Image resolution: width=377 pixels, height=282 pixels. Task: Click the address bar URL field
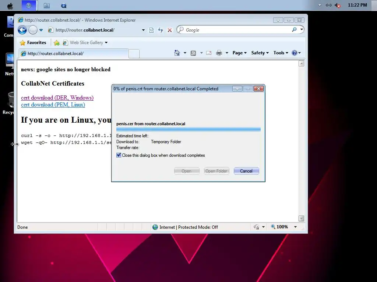click(96, 30)
